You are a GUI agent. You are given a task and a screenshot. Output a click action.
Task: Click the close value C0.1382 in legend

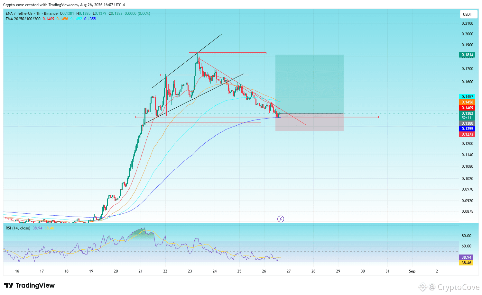pyautogui.click(x=116, y=13)
